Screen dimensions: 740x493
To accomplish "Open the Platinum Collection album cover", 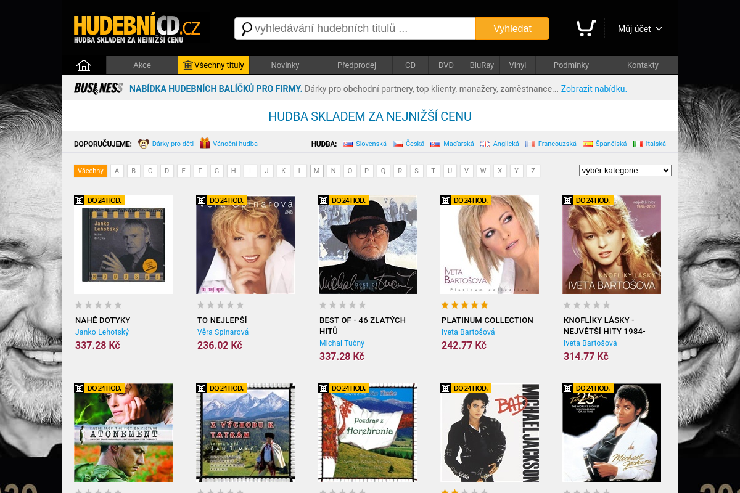I will click(490, 245).
